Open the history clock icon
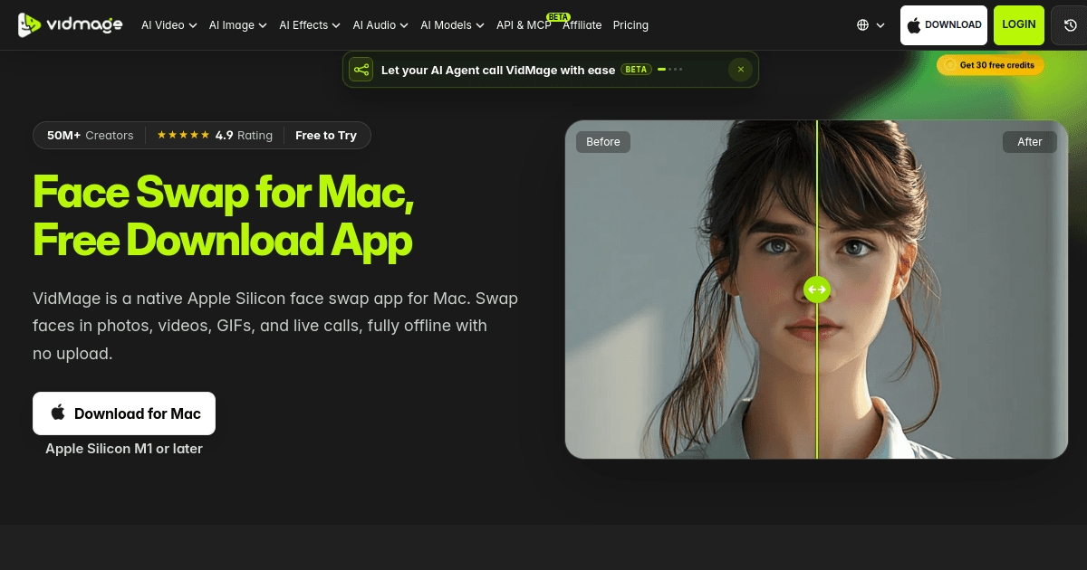 click(x=1069, y=25)
